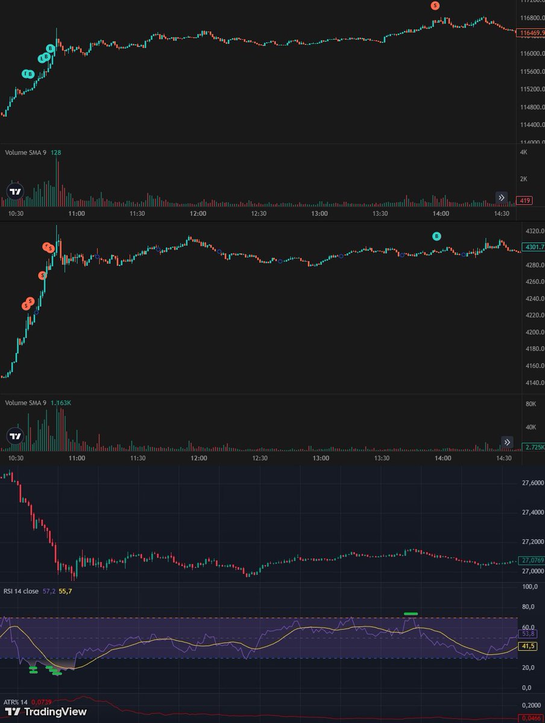Click the RSI legend value 57,2
Image resolution: width=545 pixels, height=723 pixels.
(x=49, y=591)
